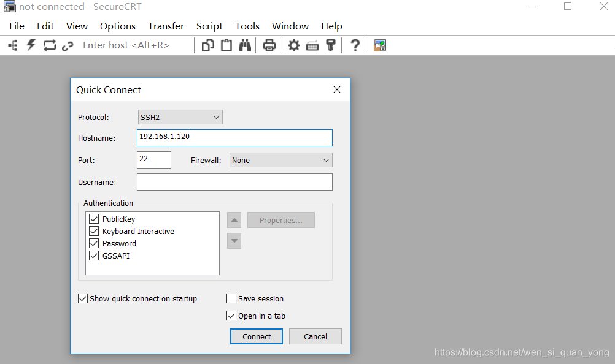Viewport: 615px width, 364px height.
Task: Click the Print toolbar icon
Action: point(269,45)
